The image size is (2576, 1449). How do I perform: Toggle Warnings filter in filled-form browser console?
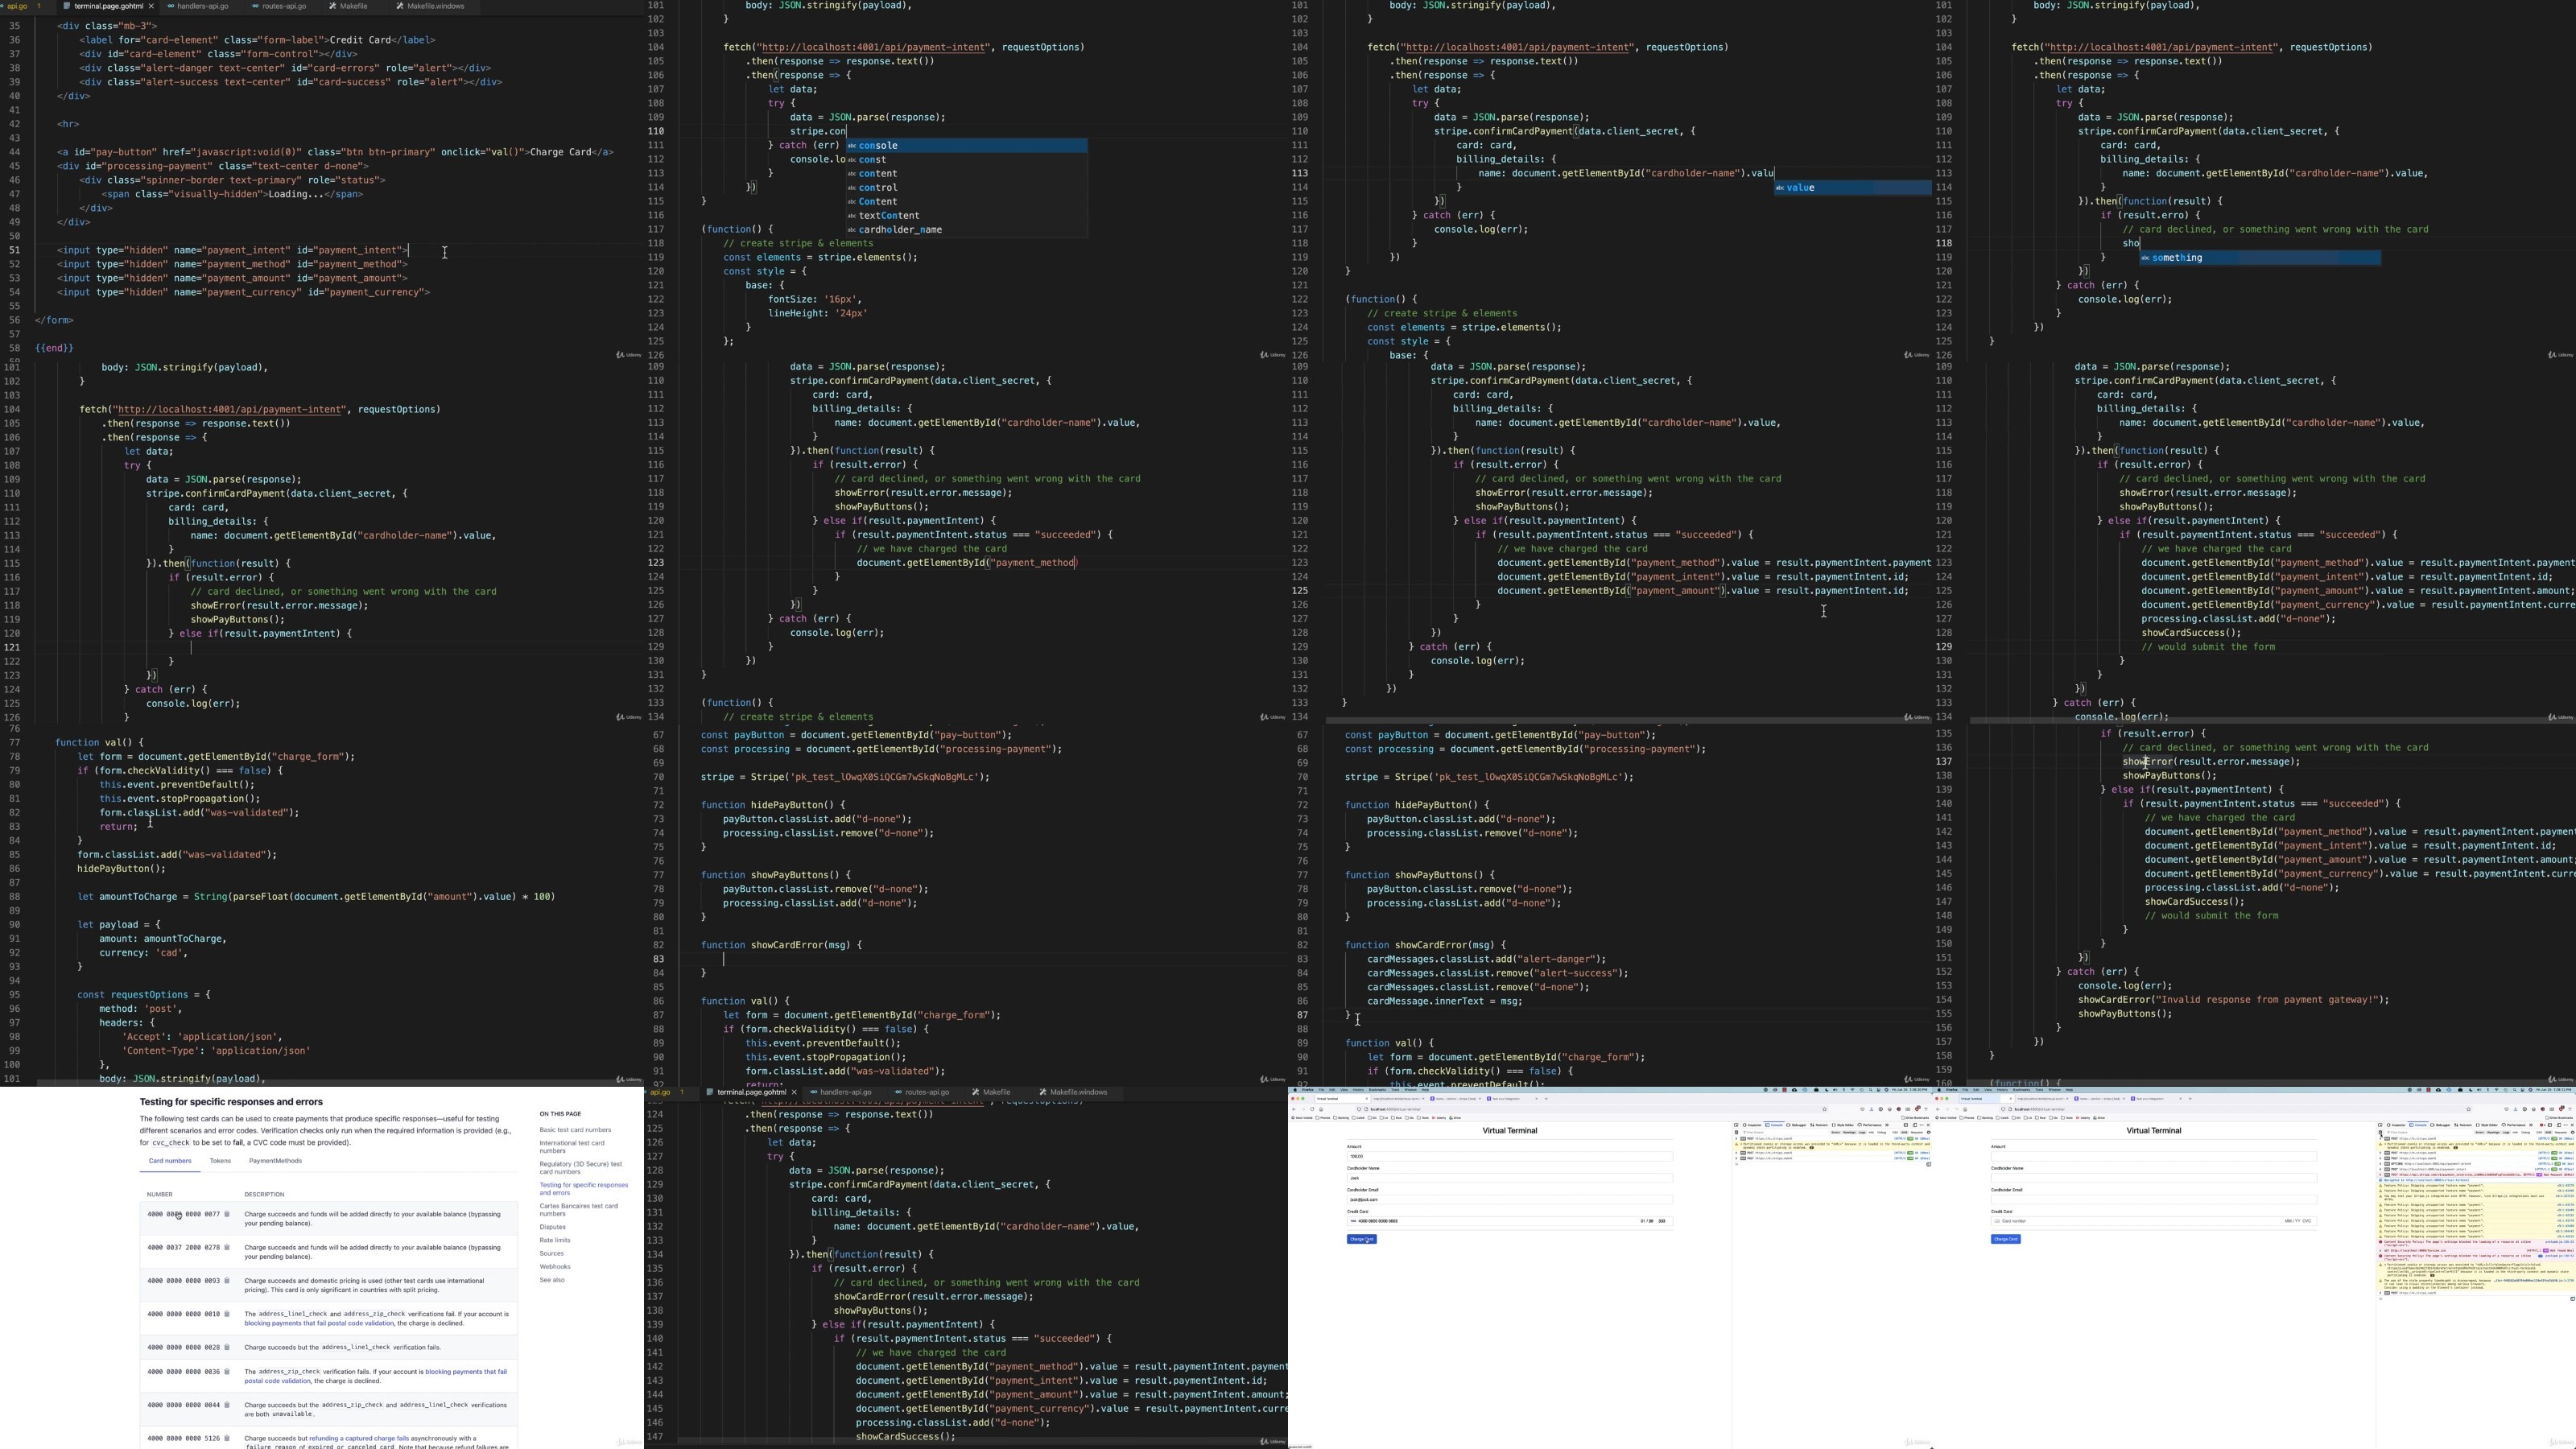pos(1849,1132)
